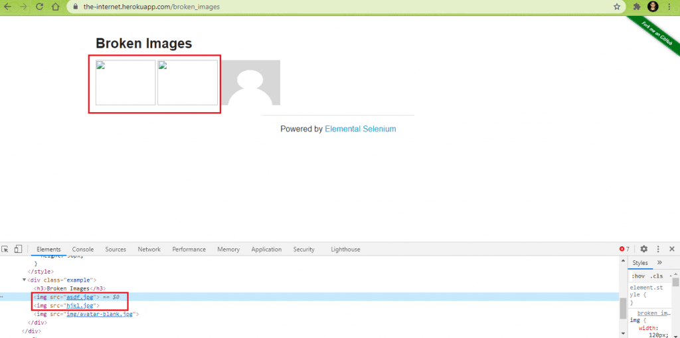
Task: Switch to the Elements tab
Action: 48,250
